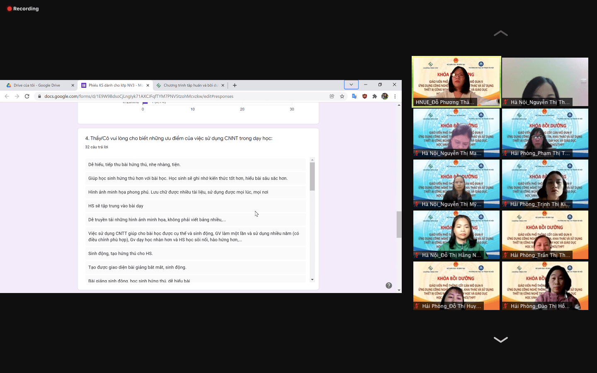The width and height of the screenshot is (597, 373).
Task: Select Hải Phòng_Trịnh Thị Ki... video tile
Action: pyautogui.click(x=545, y=184)
